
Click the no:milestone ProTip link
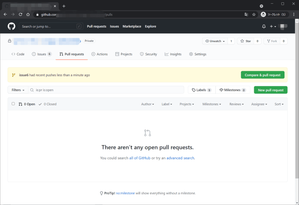point(125,193)
